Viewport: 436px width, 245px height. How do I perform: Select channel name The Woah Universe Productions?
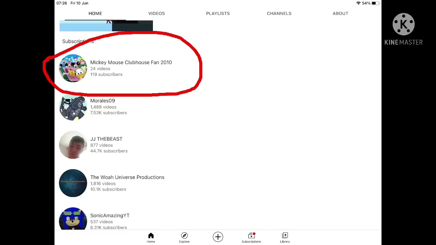point(127,177)
